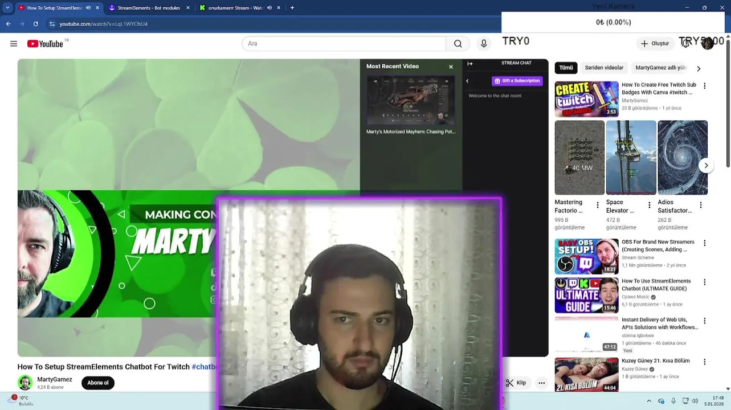Open the tab search dropdown arrow
Screen dimensions: 731x410
7,8
